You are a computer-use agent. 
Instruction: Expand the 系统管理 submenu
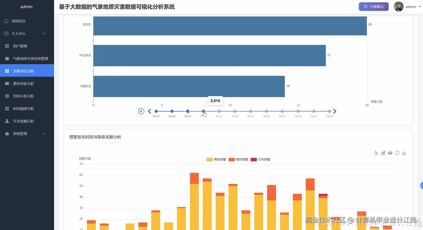27,133
